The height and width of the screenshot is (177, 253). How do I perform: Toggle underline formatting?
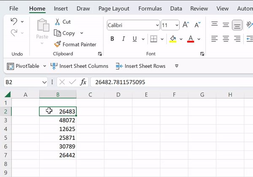[135, 39]
